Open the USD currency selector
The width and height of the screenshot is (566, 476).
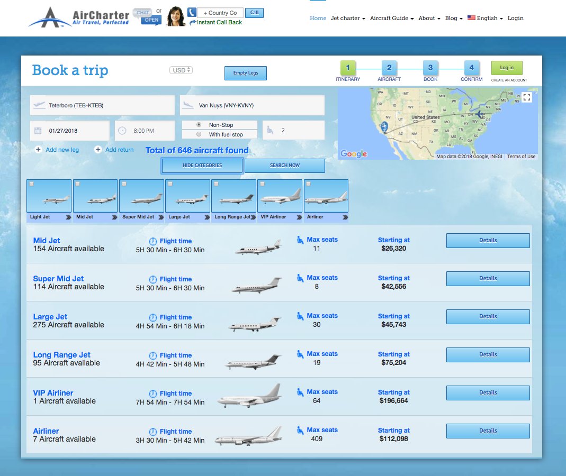pyautogui.click(x=181, y=69)
